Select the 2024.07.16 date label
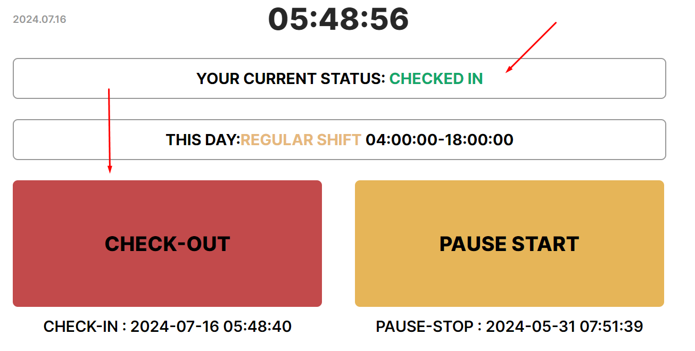Image resolution: width=695 pixels, height=351 pixels. 39,20
